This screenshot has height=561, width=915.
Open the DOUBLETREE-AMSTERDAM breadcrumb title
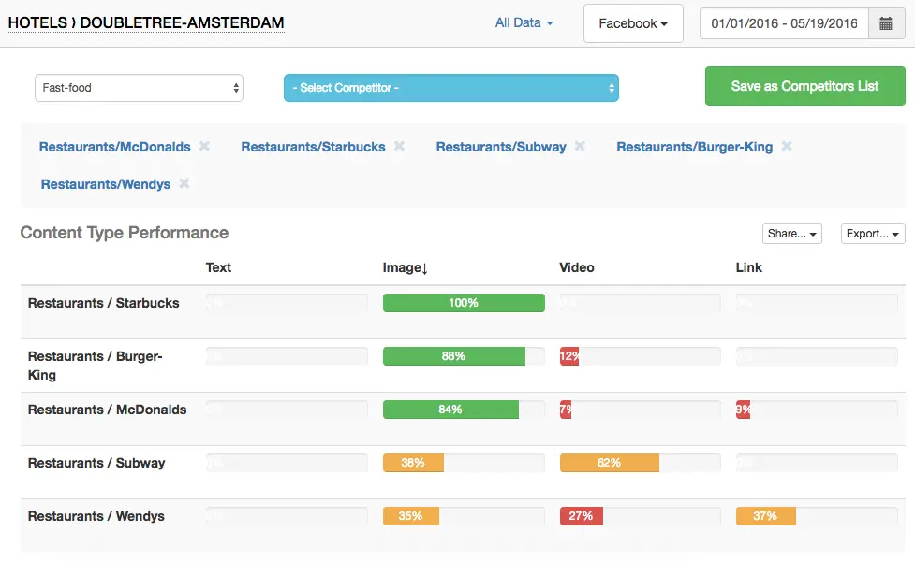pos(183,22)
